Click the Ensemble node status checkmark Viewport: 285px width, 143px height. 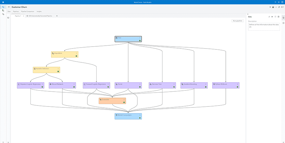click(124, 102)
